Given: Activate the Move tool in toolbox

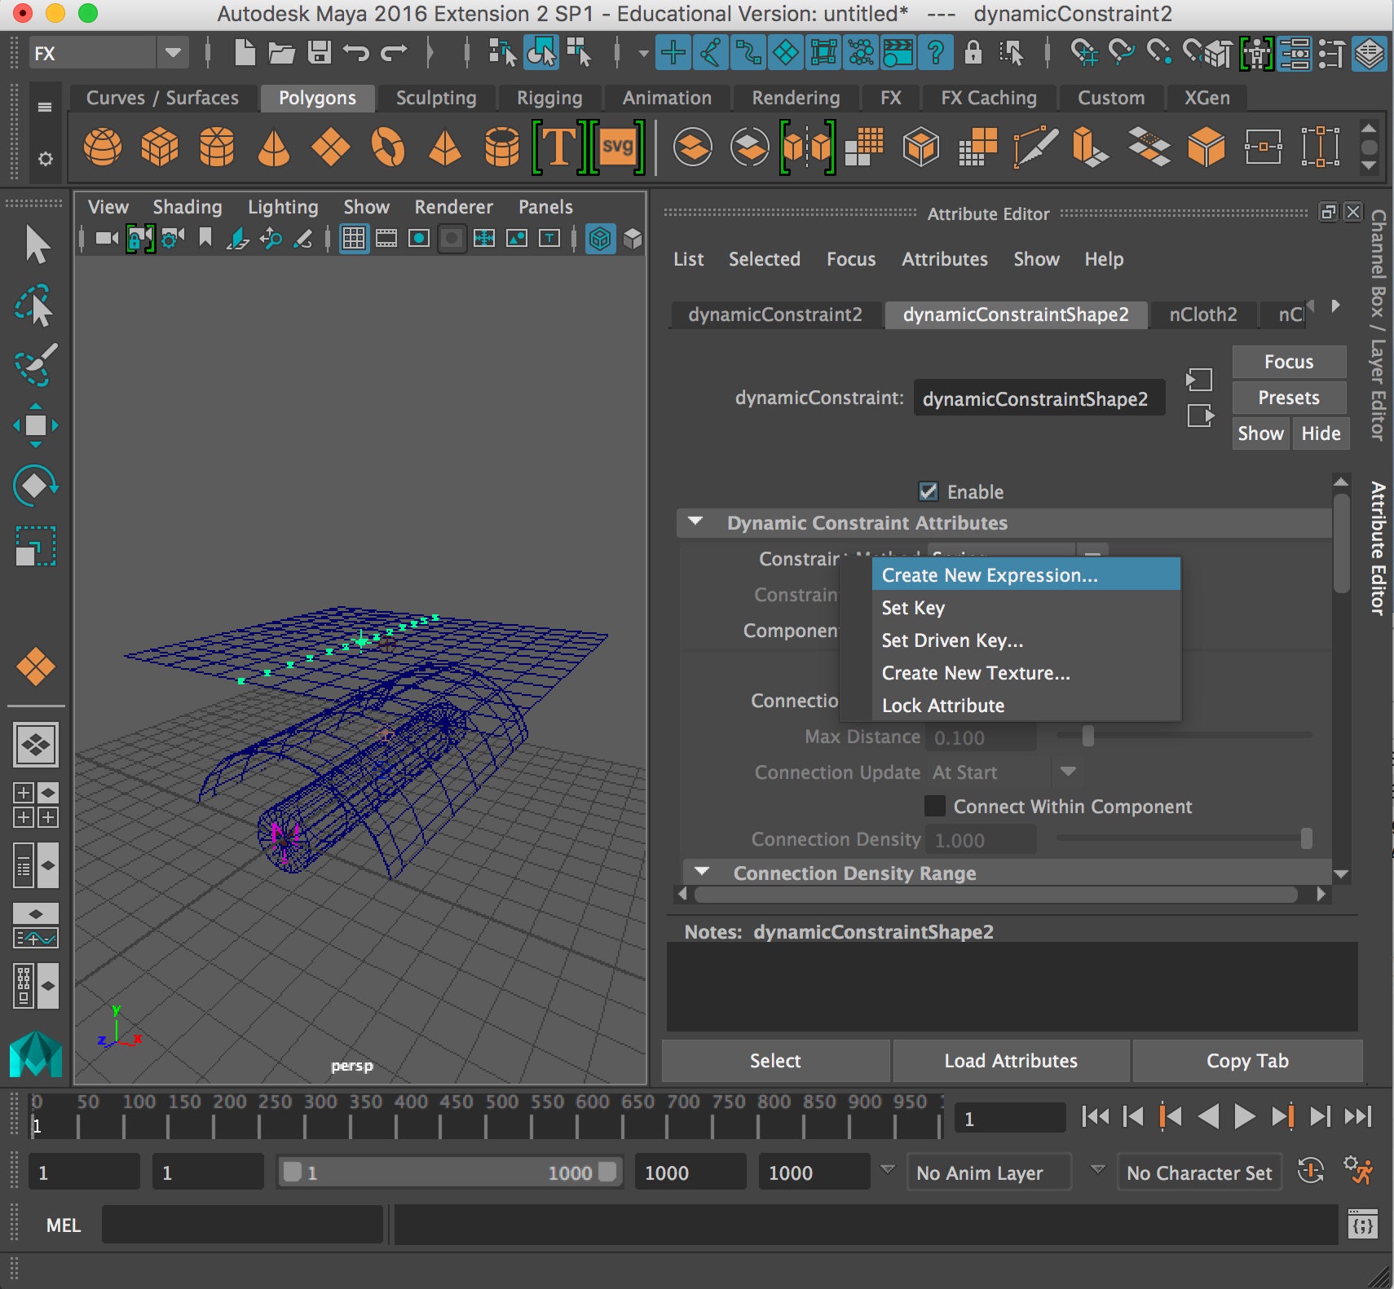Looking at the screenshot, I should click(x=36, y=425).
